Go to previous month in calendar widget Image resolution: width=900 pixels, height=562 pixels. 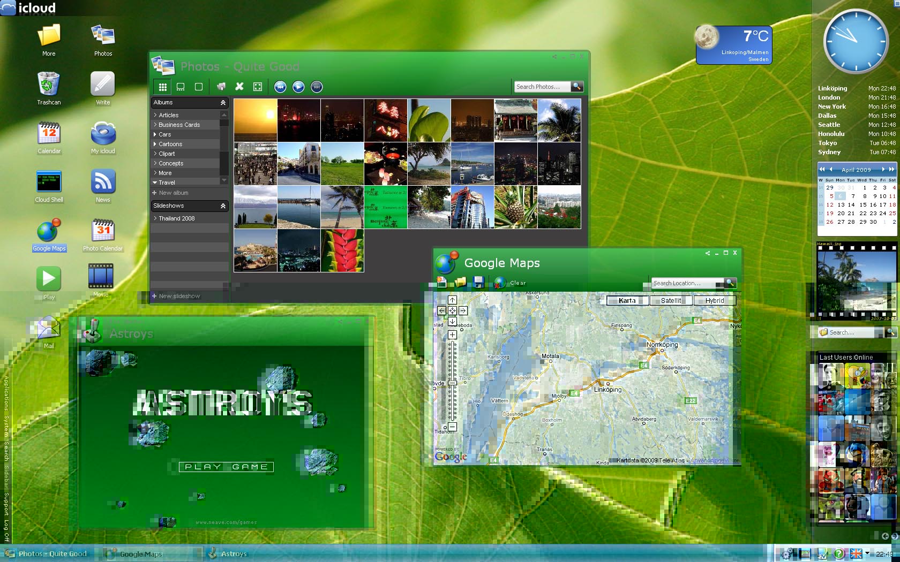tap(831, 169)
